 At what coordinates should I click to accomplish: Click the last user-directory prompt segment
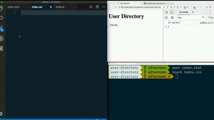point(124,77)
